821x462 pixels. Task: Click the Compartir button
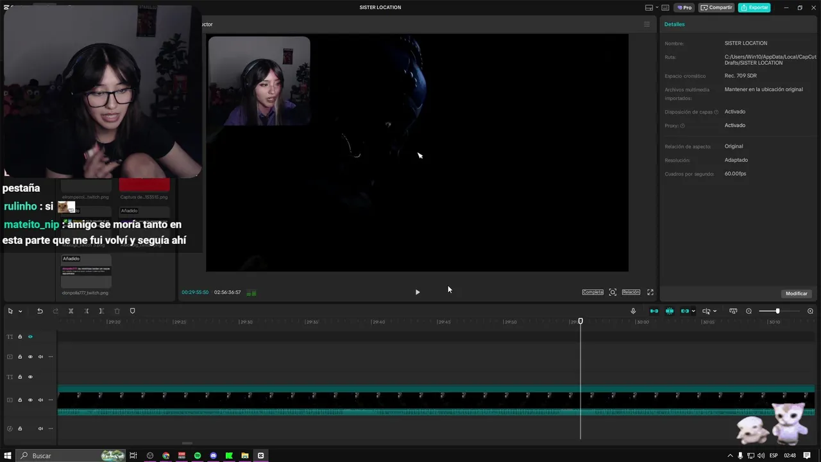[716, 8]
